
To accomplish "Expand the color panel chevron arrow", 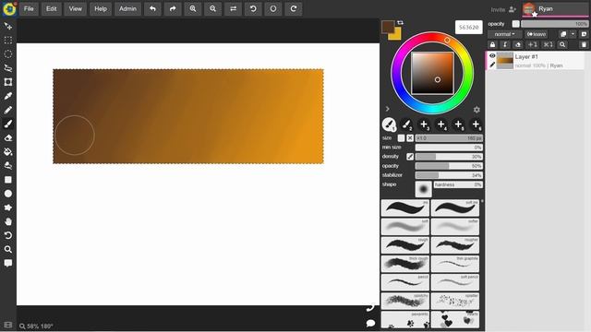I will [x=387, y=109].
